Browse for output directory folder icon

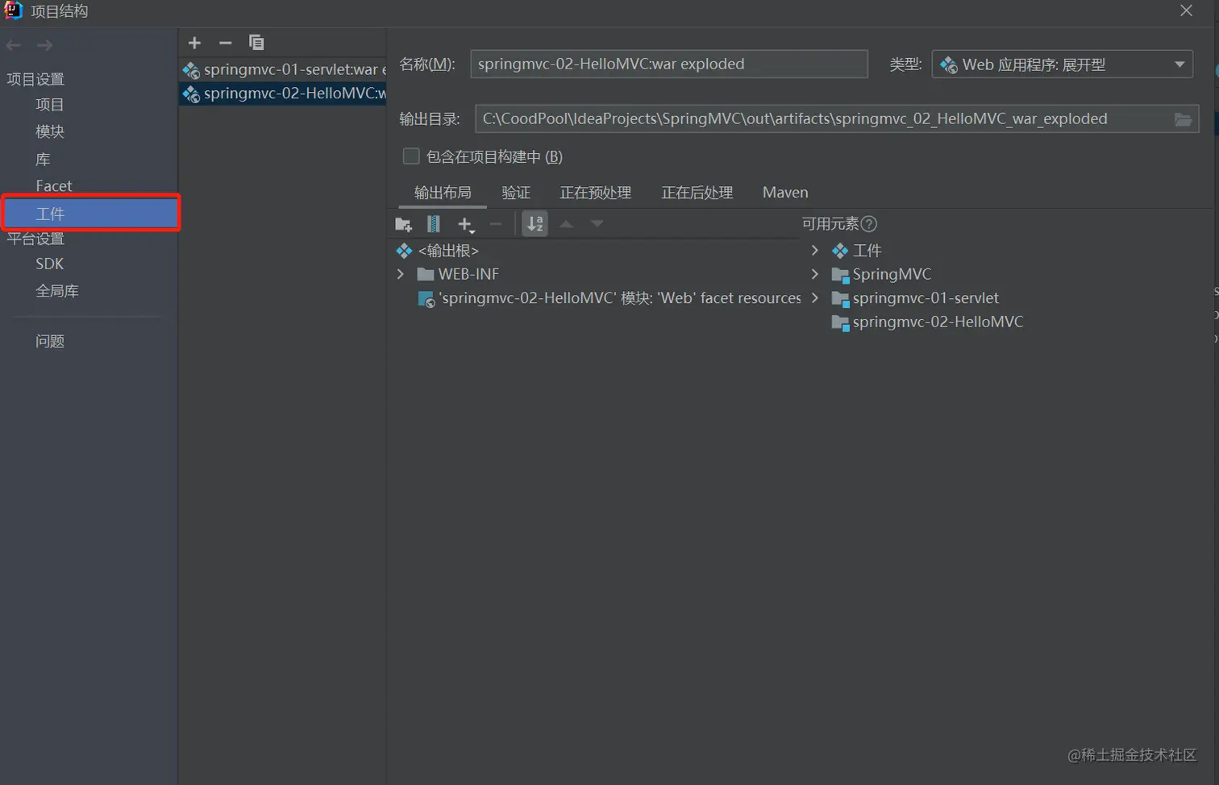(1183, 119)
